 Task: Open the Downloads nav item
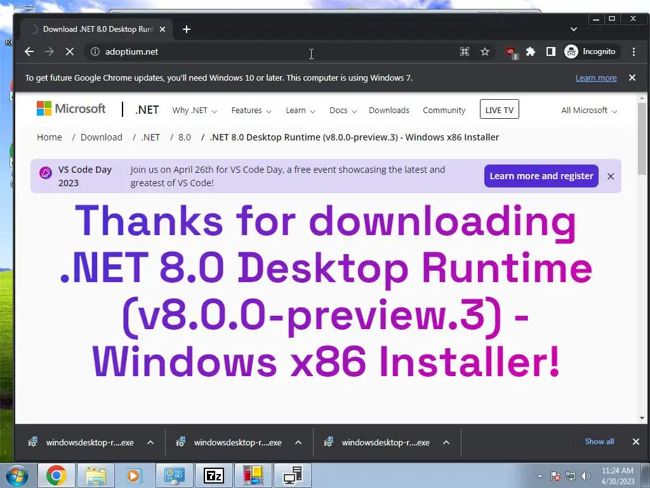pos(389,111)
